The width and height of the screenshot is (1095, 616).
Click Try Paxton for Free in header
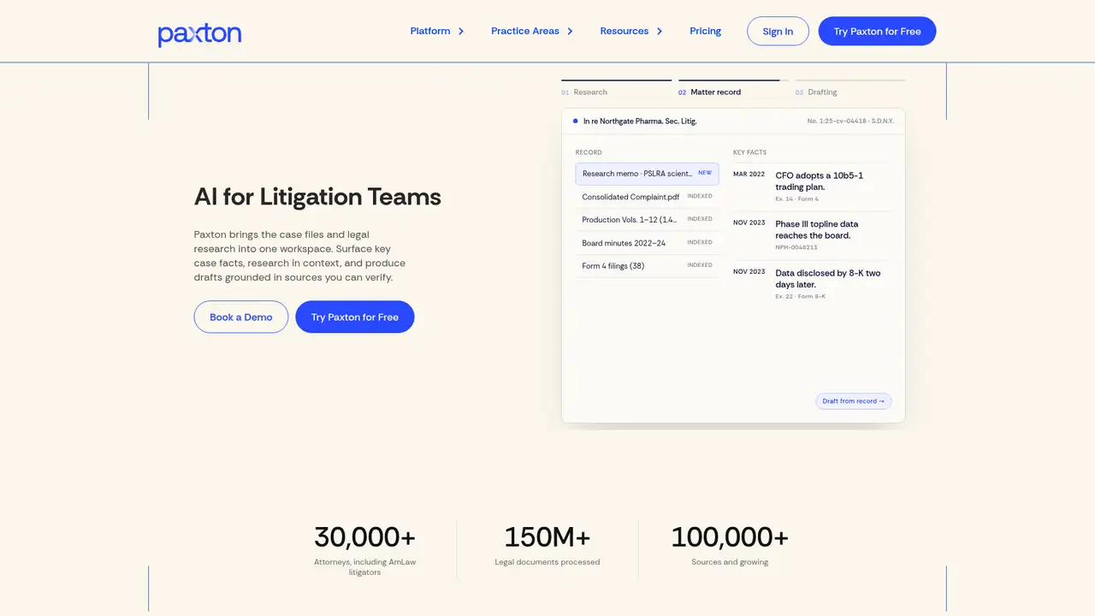pyautogui.click(x=877, y=31)
